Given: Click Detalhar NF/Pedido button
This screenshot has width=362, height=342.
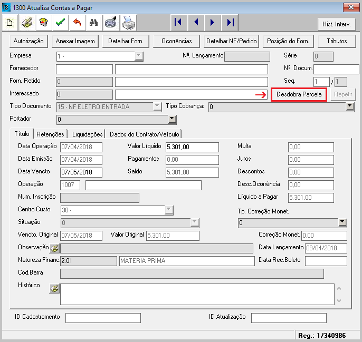Looking at the screenshot, I should (231, 41).
